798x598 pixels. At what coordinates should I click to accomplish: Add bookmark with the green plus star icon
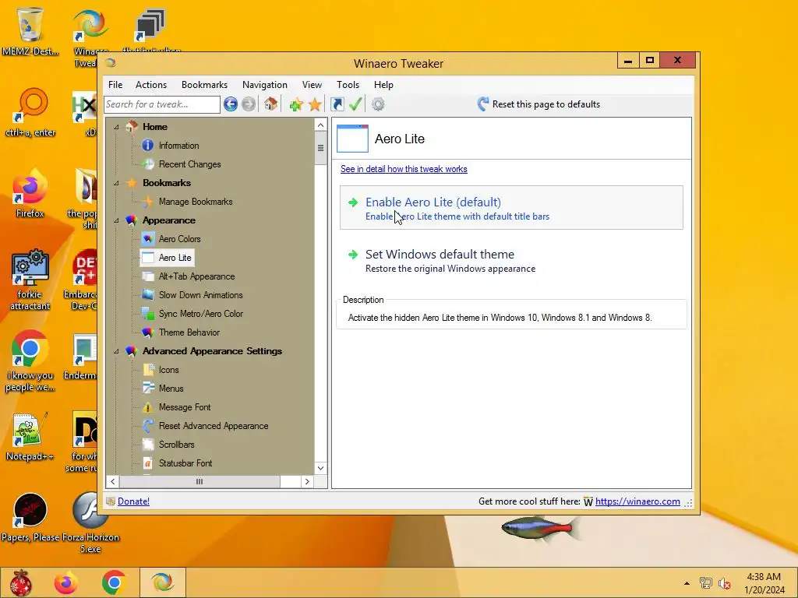[296, 104]
